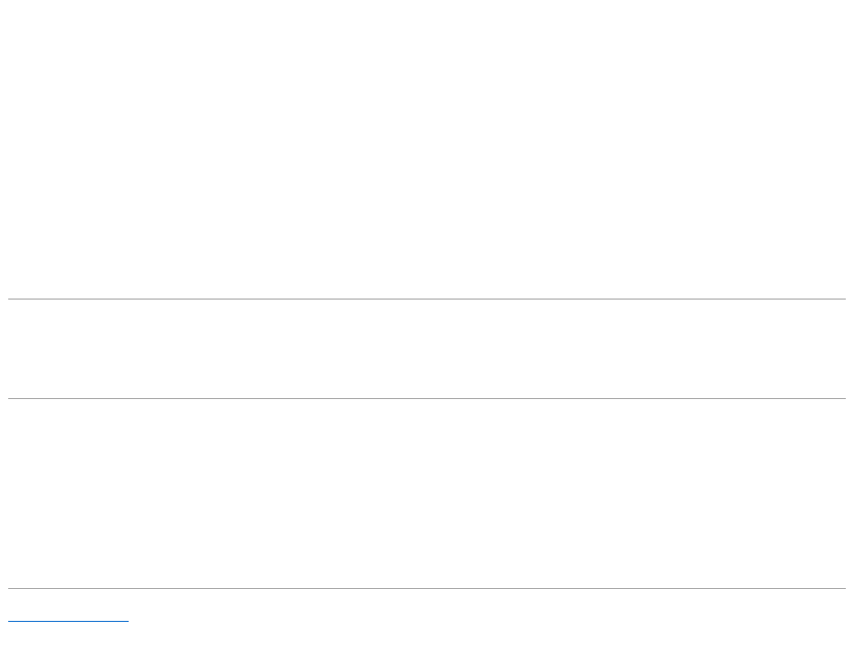Click the blank area above the first divider
This screenshot has width=854, height=662.
click(x=427, y=146)
